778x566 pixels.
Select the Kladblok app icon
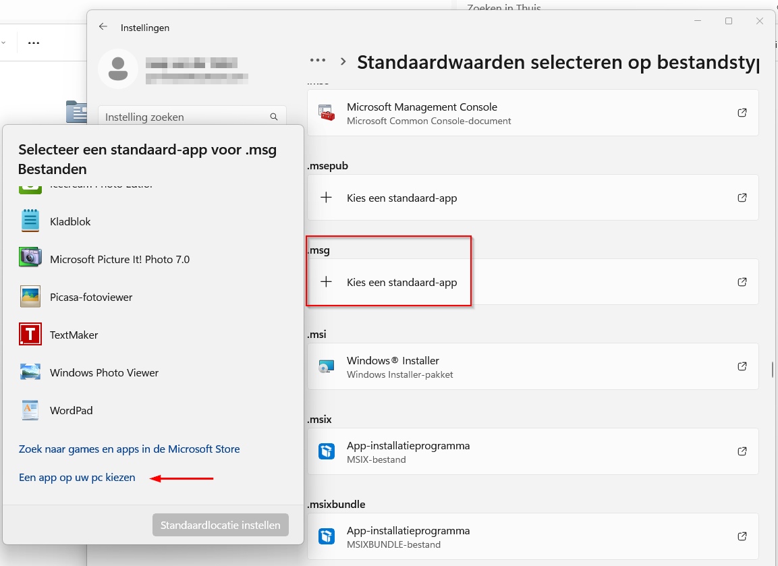(30, 221)
